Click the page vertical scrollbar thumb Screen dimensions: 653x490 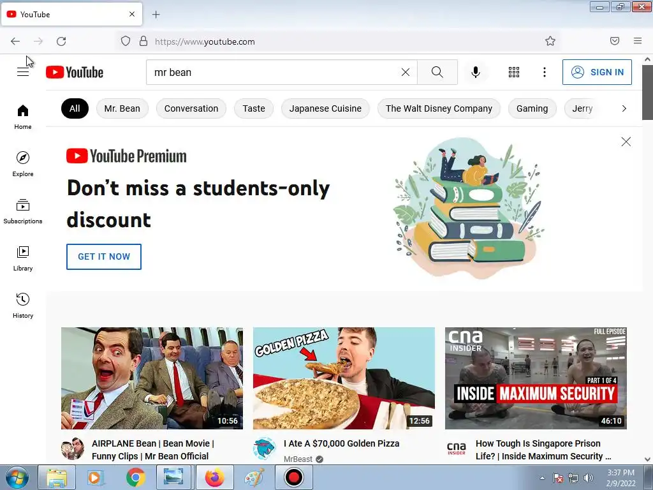(648, 92)
